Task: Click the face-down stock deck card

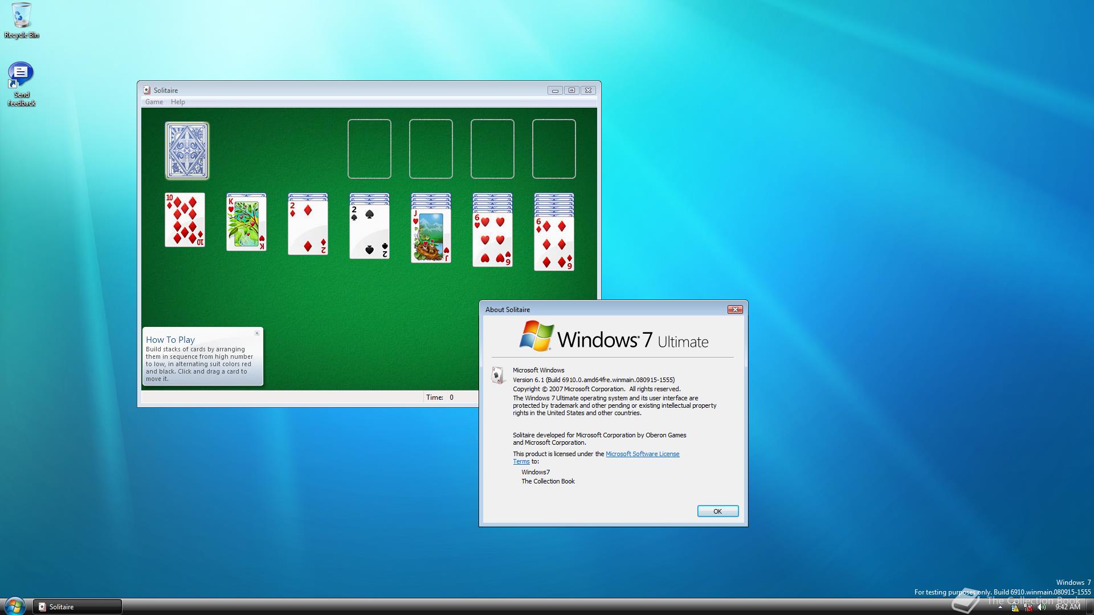Action: [x=187, y=150]
